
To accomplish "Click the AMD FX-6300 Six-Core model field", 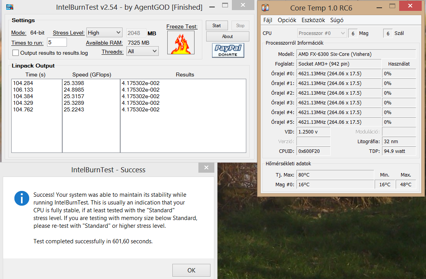I will (x=356, y=54).
